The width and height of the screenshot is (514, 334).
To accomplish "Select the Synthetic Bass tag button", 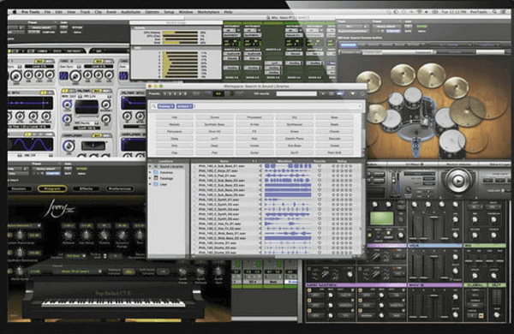I will click(x=214, y=124).
